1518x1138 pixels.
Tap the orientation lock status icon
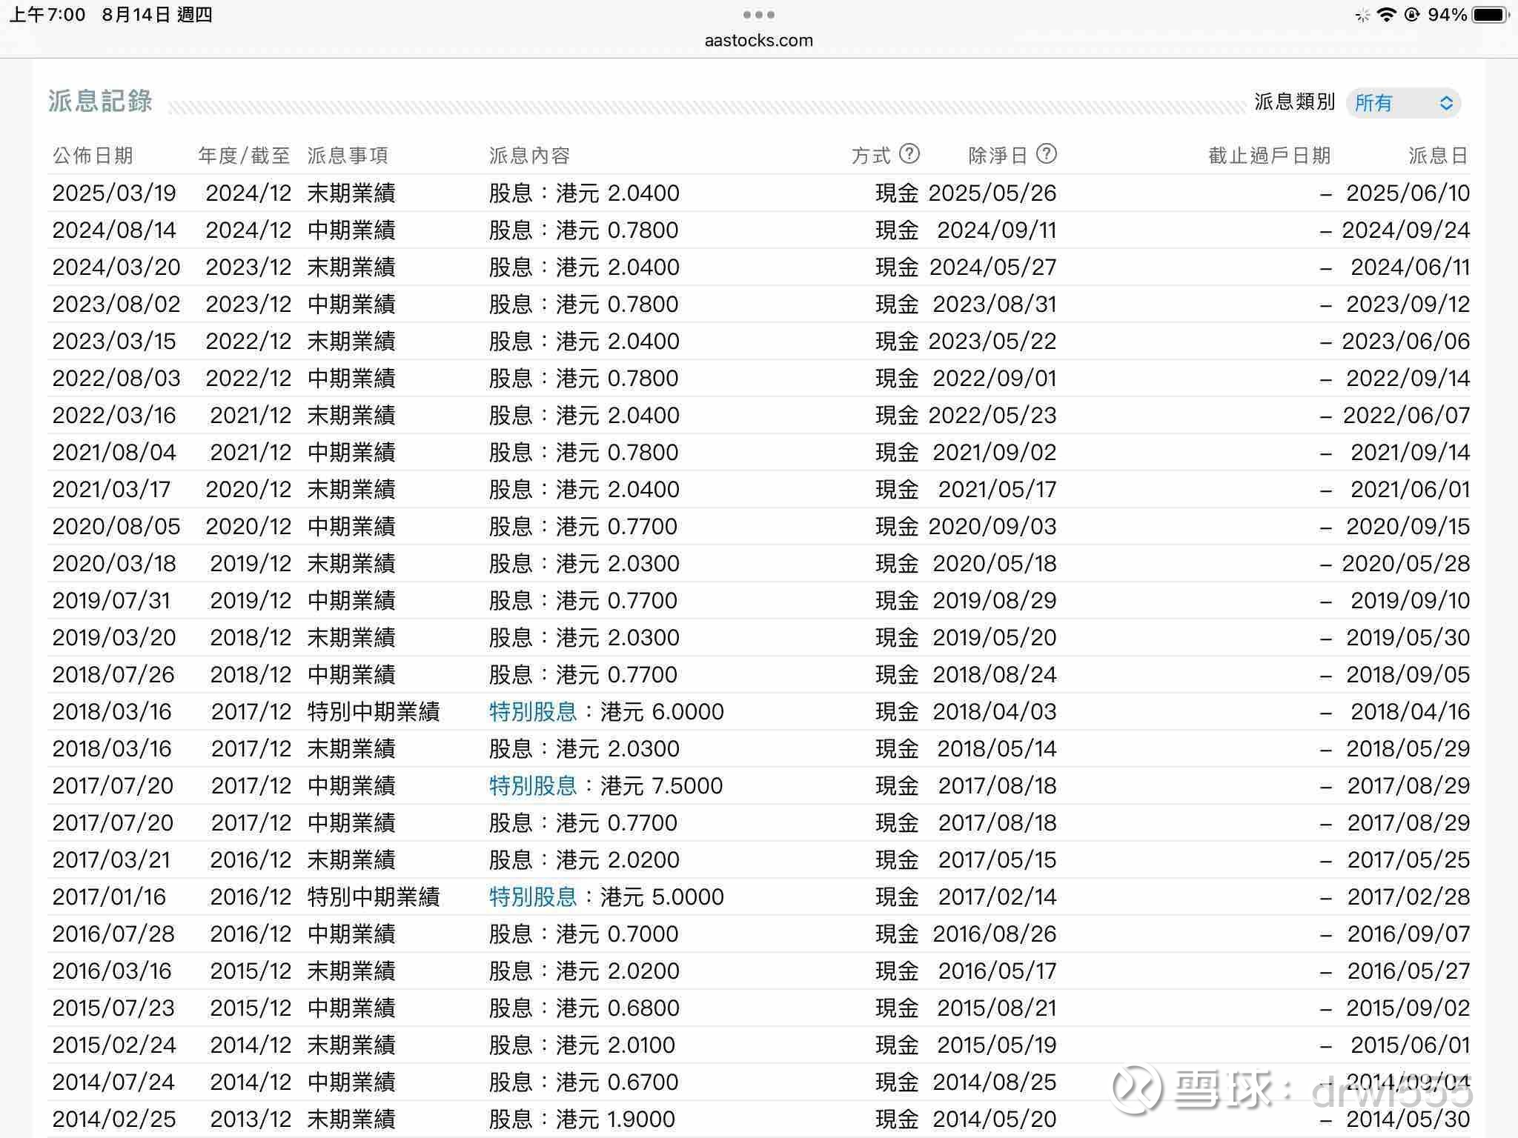click(x=1411, y=15)
